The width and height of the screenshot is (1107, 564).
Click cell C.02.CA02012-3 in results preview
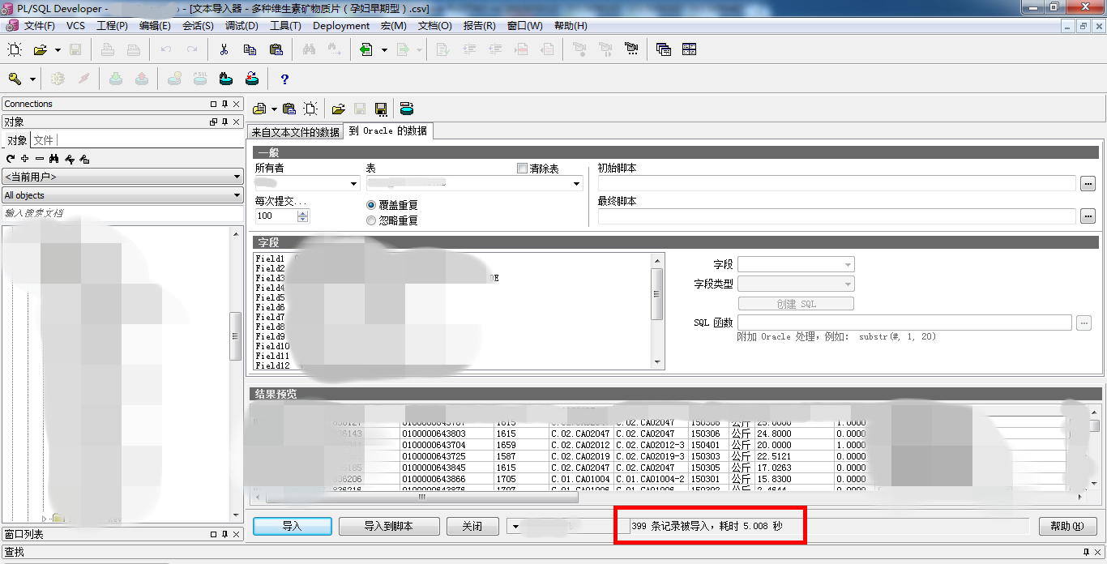(651, 445)
